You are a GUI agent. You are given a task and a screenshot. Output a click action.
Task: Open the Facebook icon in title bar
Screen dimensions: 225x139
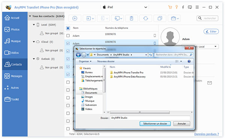point(183,7)
